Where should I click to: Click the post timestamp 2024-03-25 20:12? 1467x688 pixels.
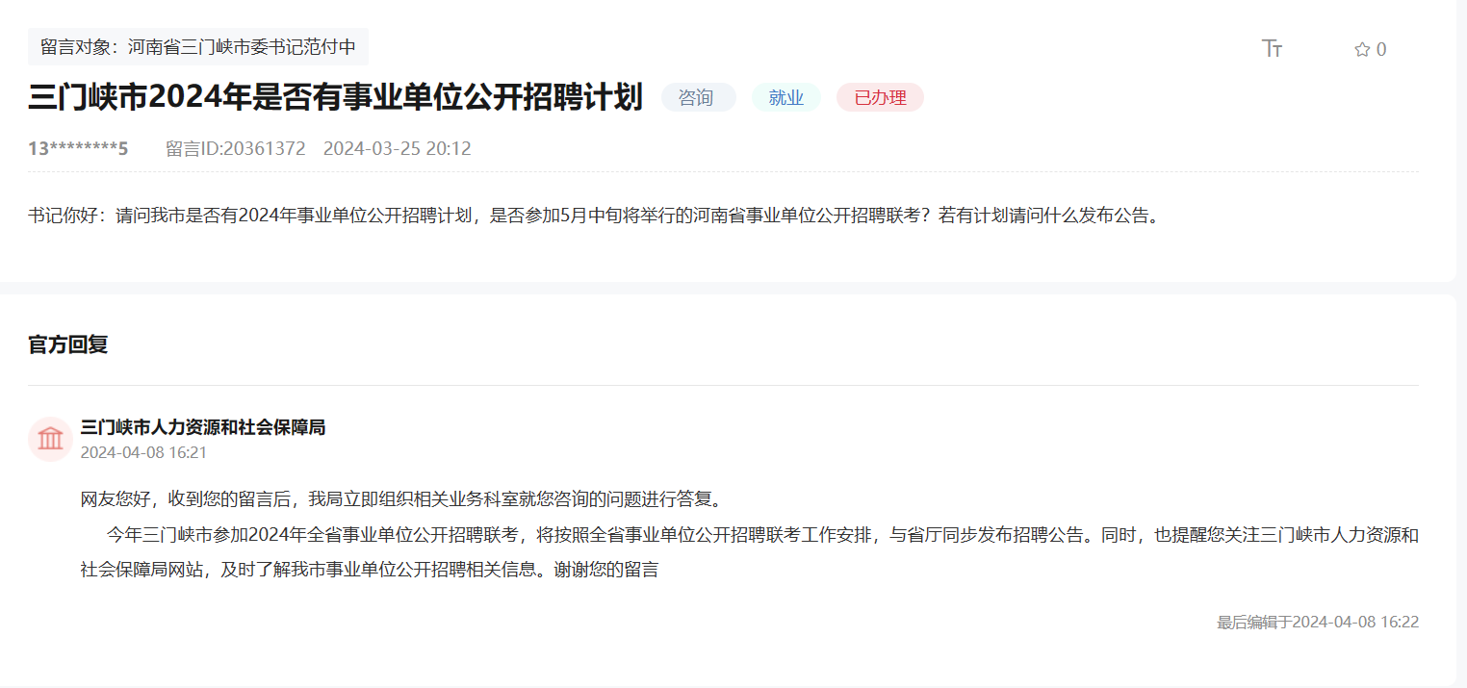[x=397, y=148]
